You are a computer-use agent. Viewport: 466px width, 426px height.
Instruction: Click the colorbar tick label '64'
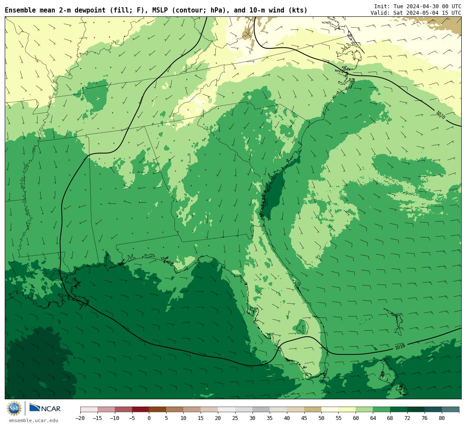373,418
